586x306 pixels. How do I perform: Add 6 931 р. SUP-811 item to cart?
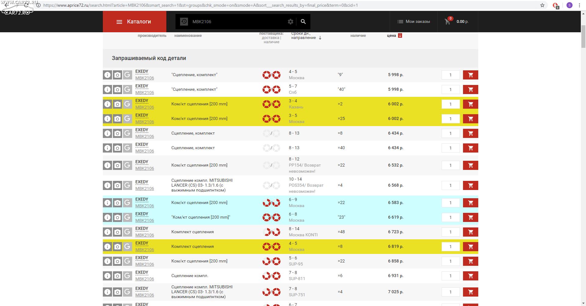click(470, 276)
